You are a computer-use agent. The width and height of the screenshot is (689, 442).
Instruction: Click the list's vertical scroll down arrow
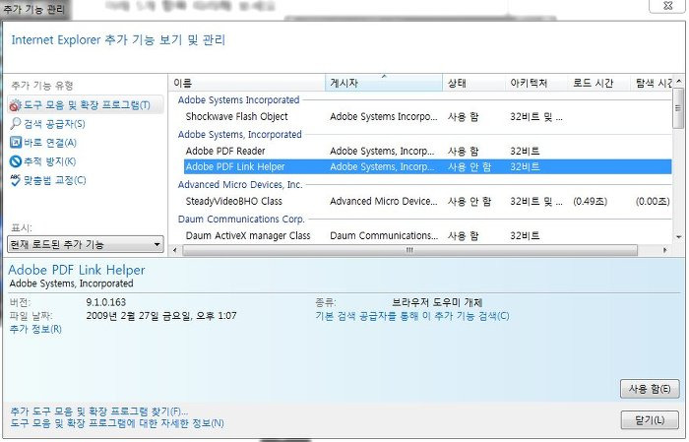tap(679, 237)
